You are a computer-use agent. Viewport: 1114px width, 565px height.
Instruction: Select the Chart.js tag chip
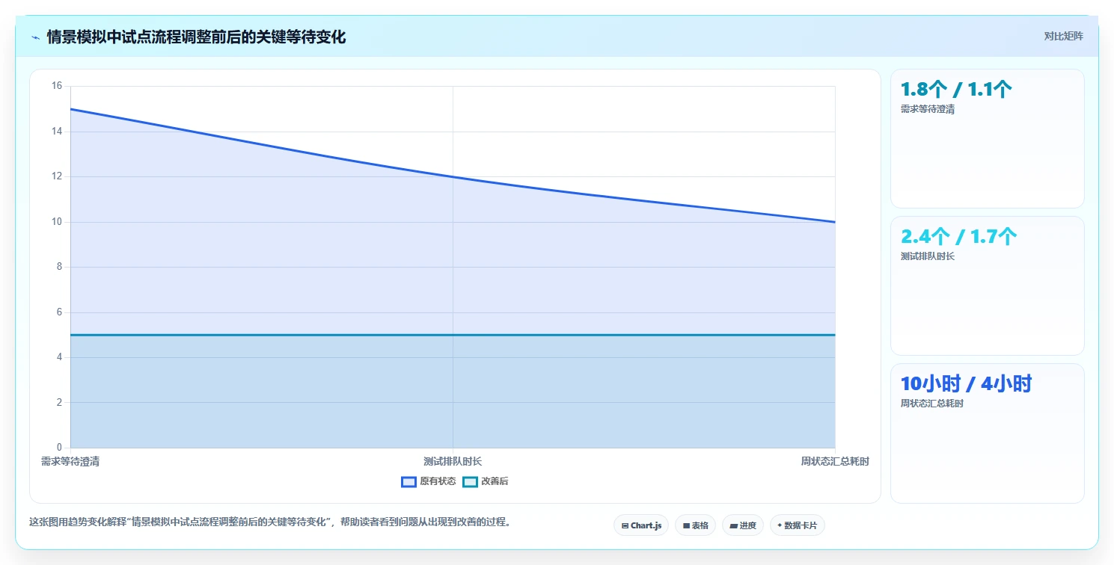tap(641, 525)
